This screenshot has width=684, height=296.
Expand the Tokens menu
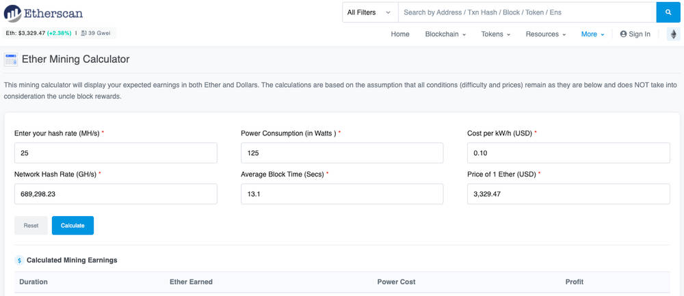[x=495, y=34]
